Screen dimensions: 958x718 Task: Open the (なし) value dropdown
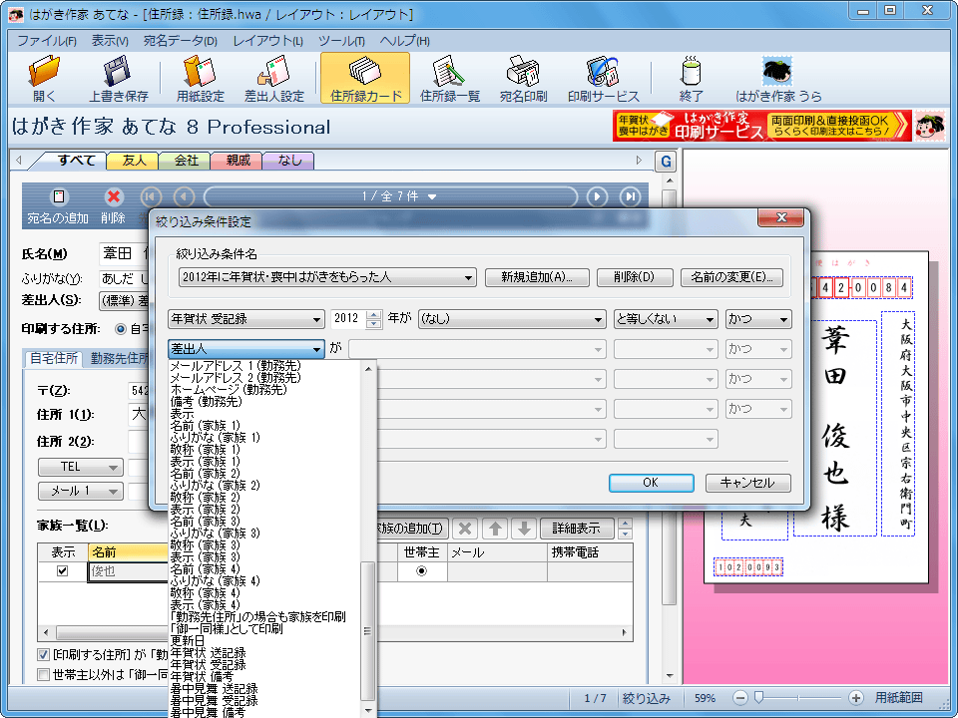(512, 319)
